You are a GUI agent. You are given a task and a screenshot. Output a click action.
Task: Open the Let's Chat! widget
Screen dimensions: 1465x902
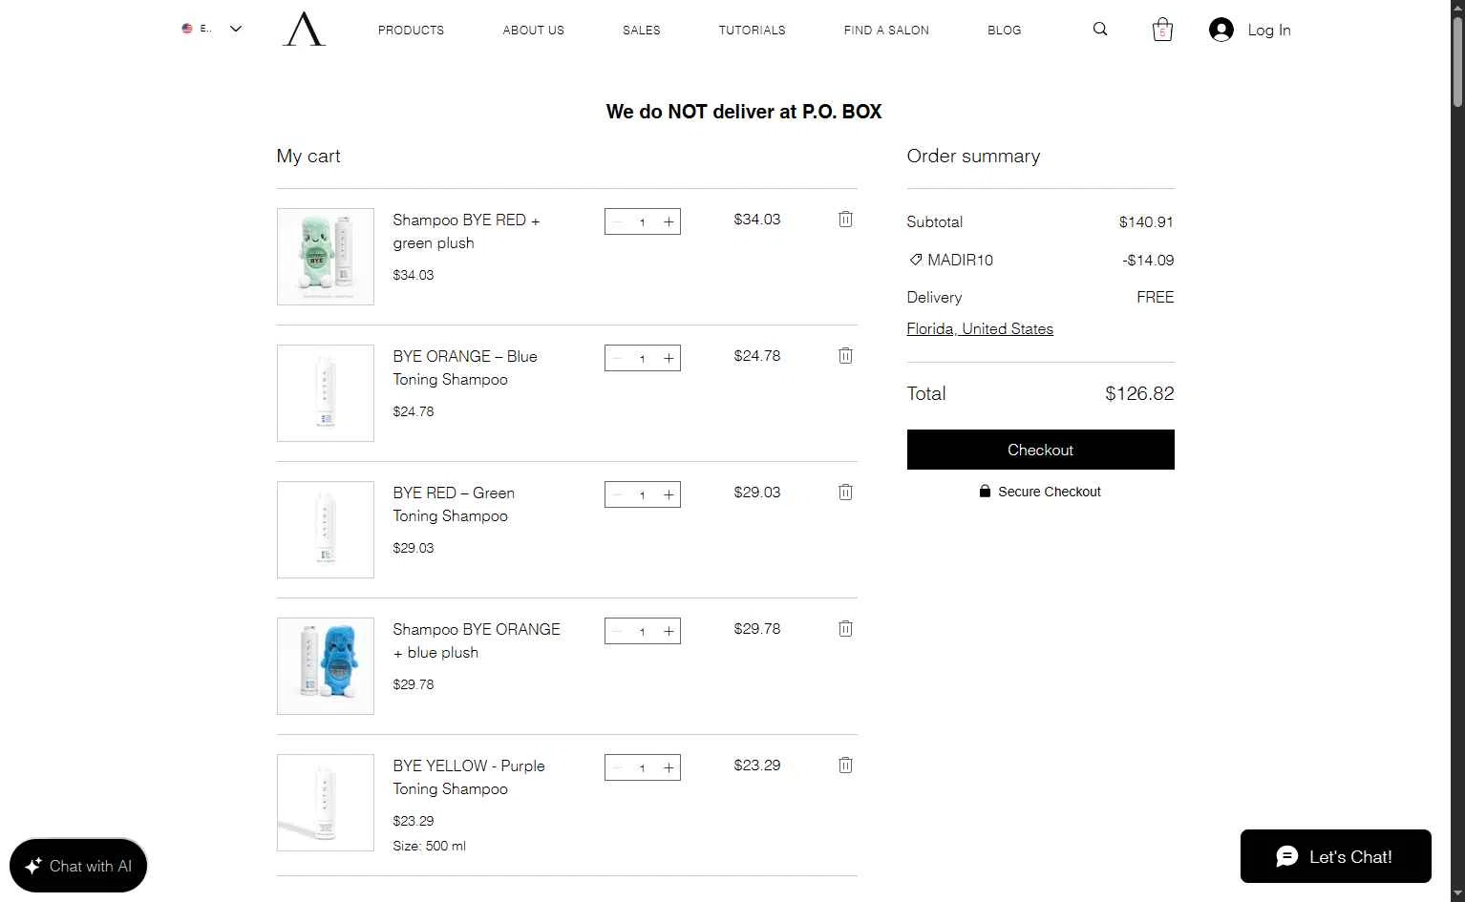coord(1335,856)
